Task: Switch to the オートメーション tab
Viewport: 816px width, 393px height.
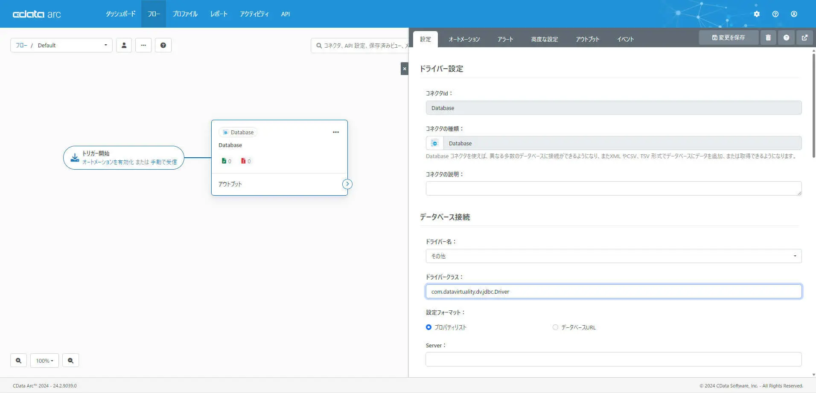Action: tap(464, 39)
